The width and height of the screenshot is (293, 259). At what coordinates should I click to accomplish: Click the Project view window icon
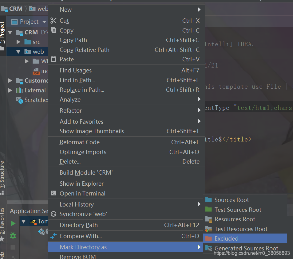14,22
